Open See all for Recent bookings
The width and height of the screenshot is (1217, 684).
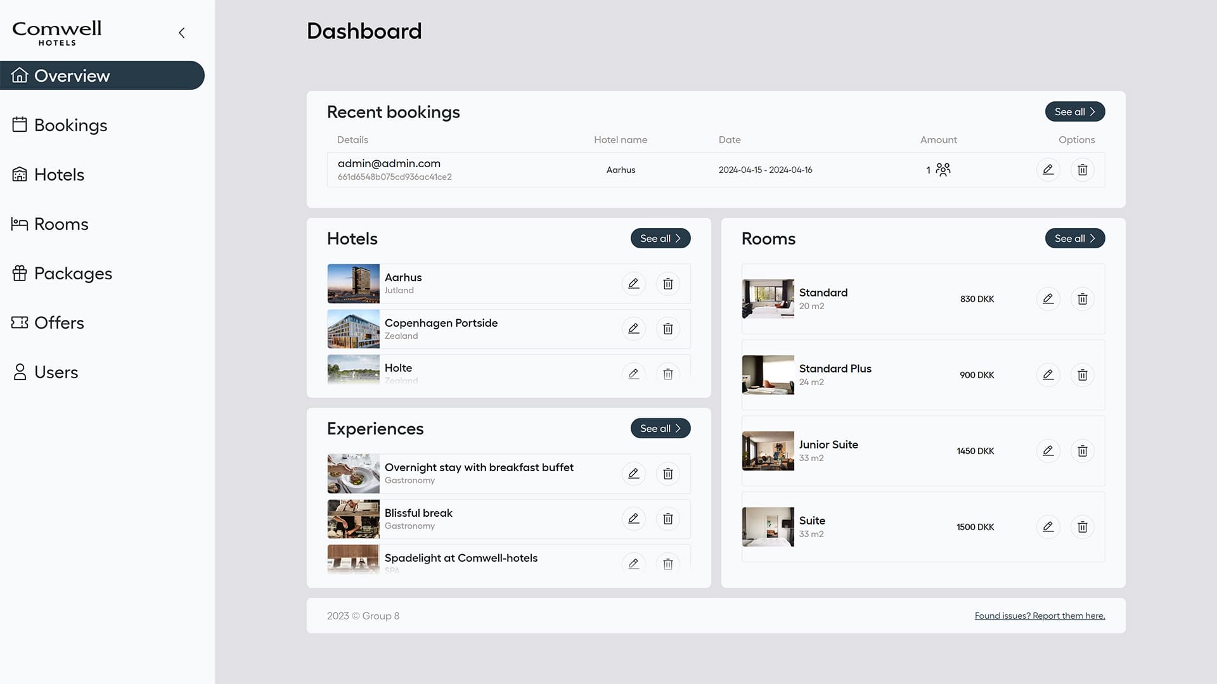point(1074,111)
